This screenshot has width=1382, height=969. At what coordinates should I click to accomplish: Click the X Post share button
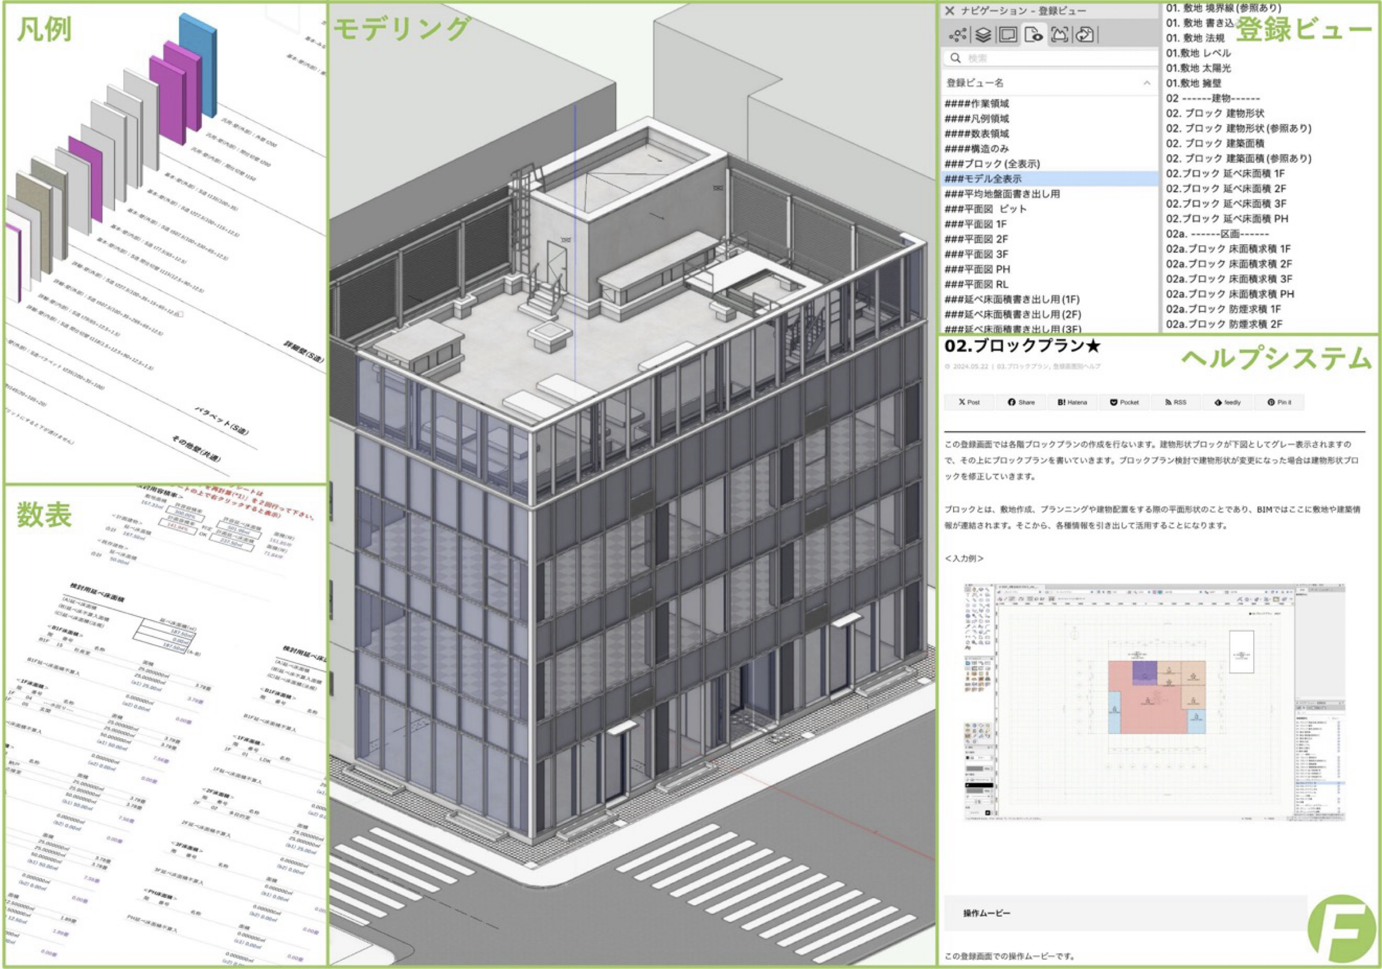click(969, 402)
